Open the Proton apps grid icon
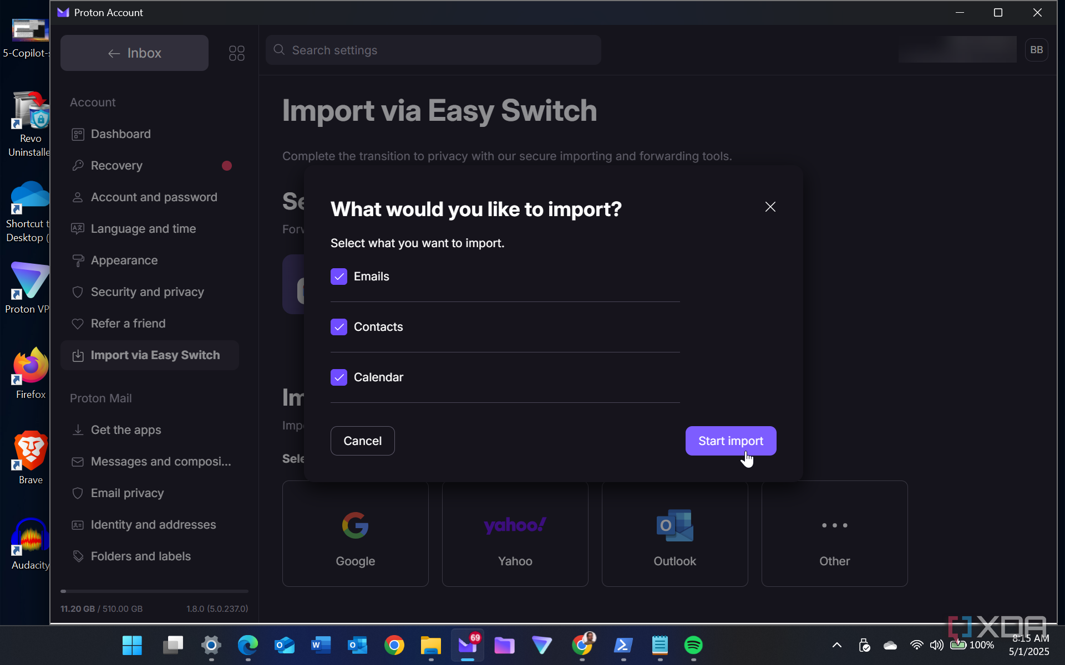 coord(237,53)
